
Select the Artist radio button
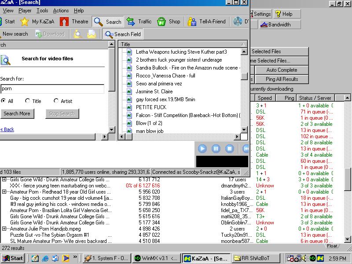tap(56, 101)
